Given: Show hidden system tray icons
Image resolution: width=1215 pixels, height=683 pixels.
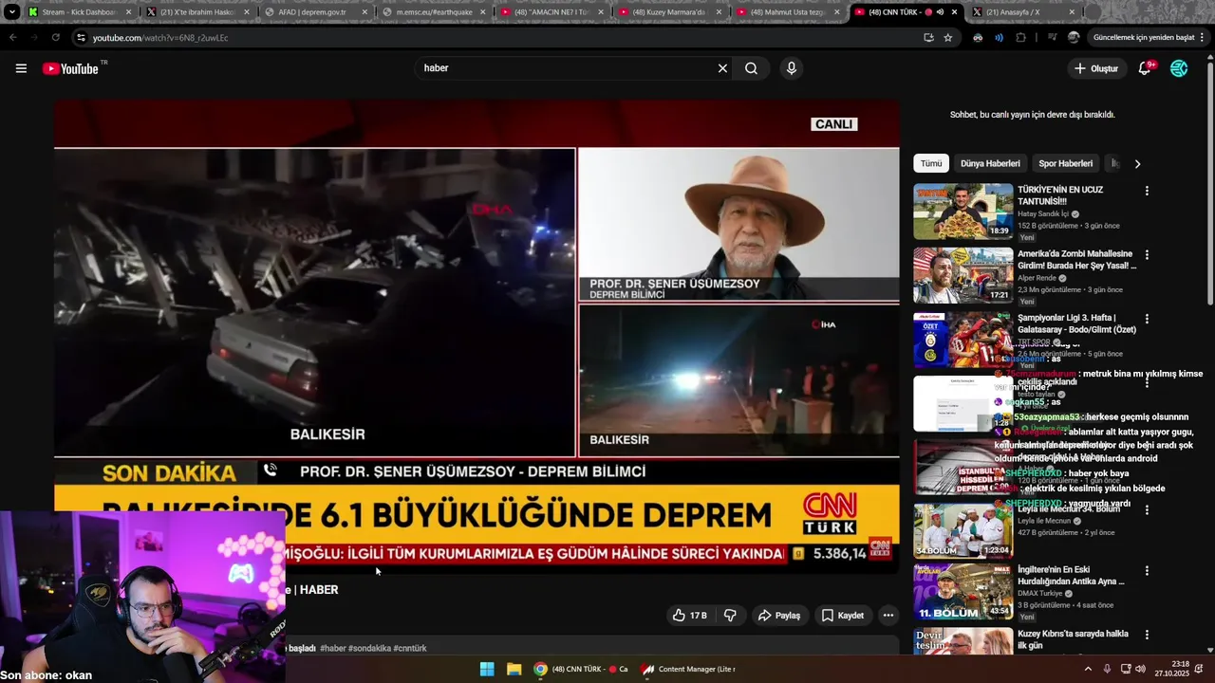Looking at the screenshot, I should [x=1088, y=669].
